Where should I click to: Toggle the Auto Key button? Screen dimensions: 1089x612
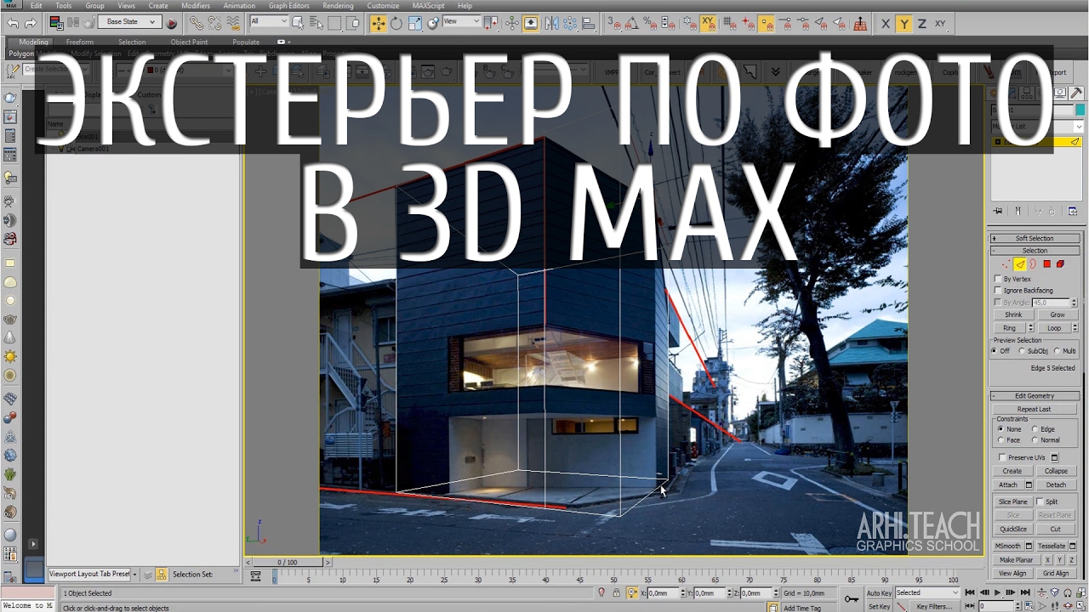[879, 592]
